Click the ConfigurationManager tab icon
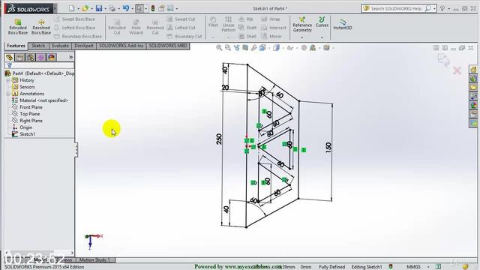This screenshot has width=480, height=270. [x=30, y=57]
